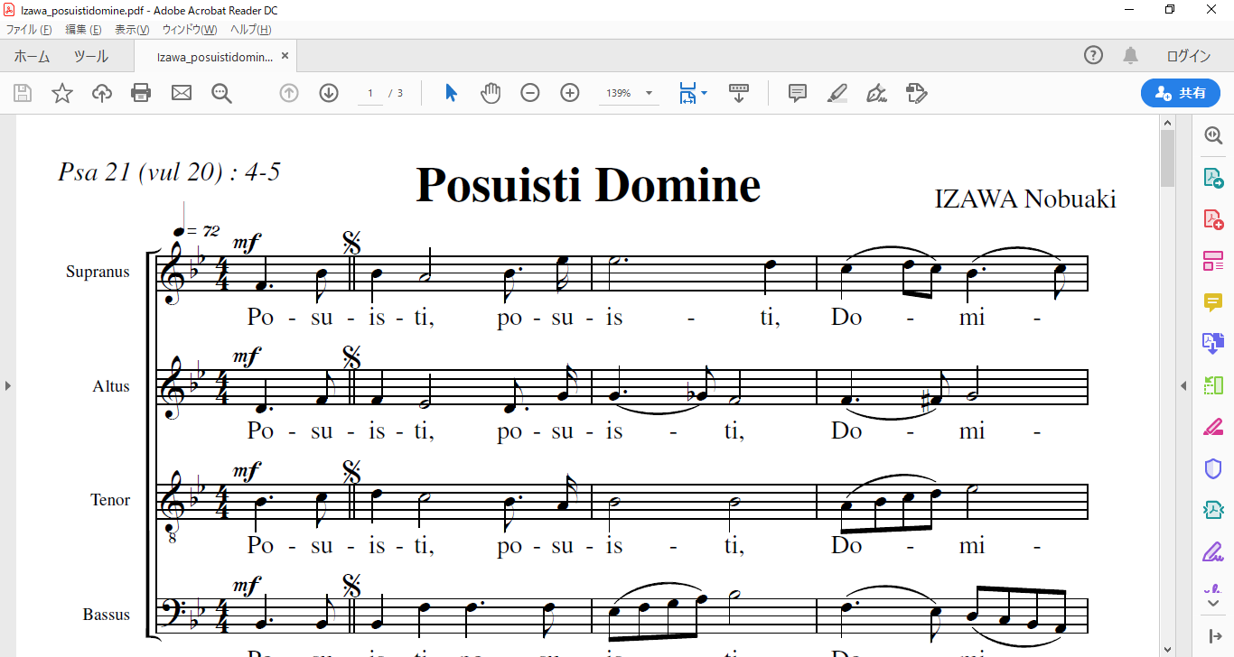
Task: Open Create PDF tool in sidebar
Action: 1213,219
